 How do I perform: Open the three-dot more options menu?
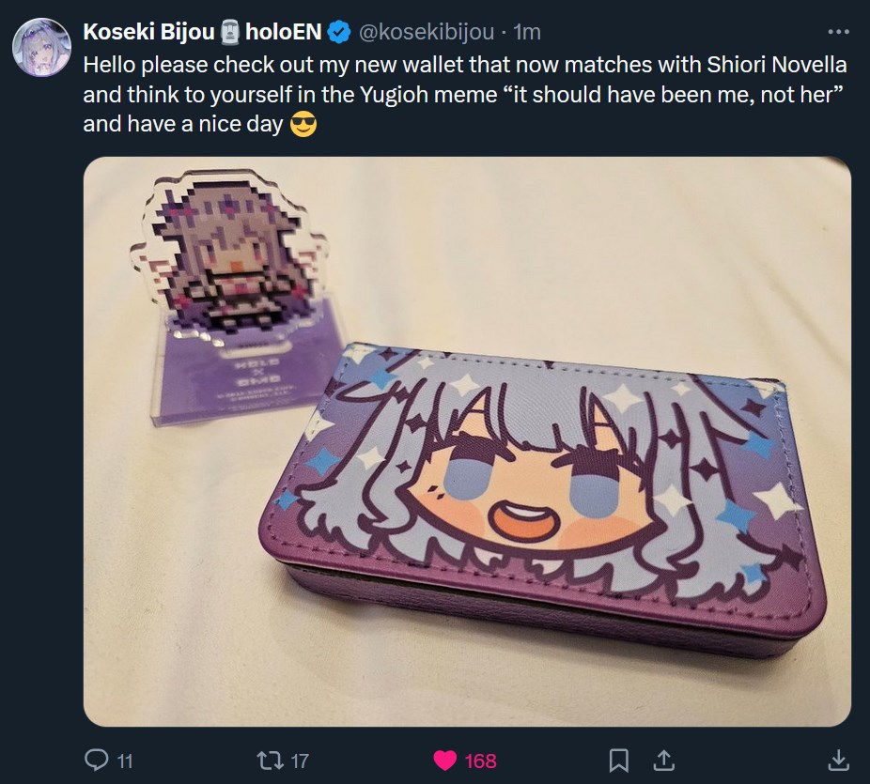point(838,32)
